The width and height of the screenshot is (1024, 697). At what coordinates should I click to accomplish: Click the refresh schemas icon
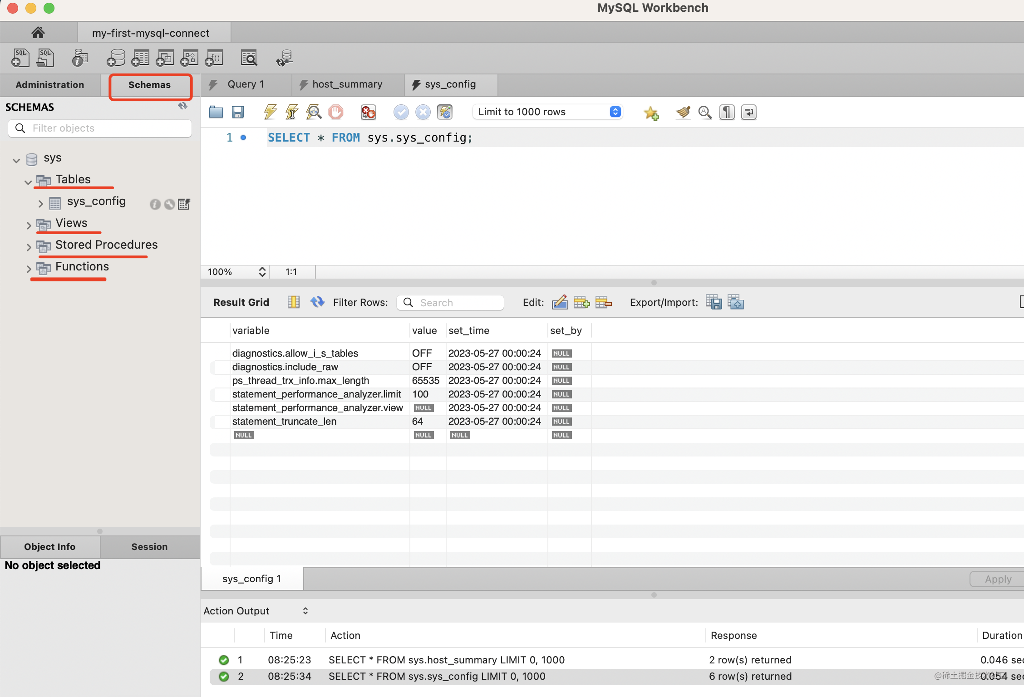(183, 106)
